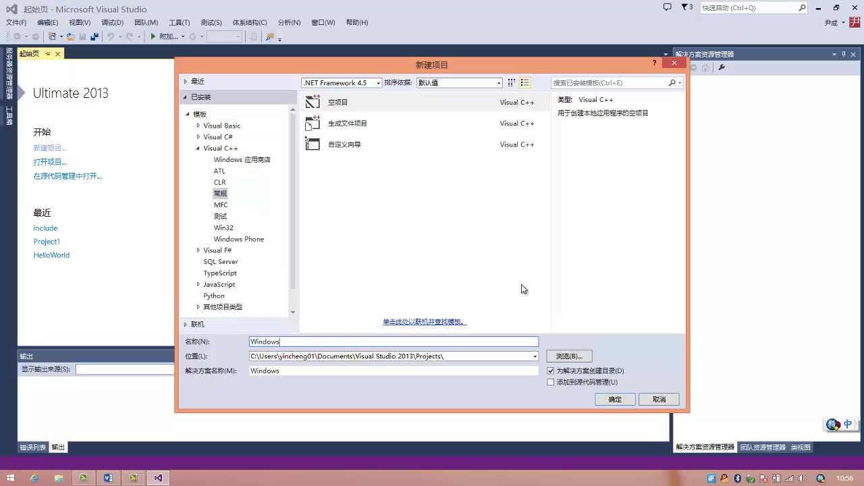
Task: Switch templates to list view
Action: [x=524, y=82]
